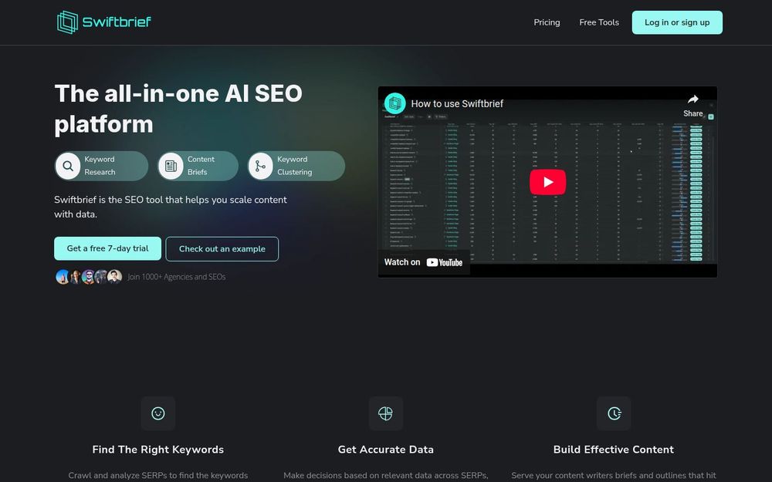Play the How to use Swiftbrief video
This screenshot has width=772, height=482.
(547, 182)
